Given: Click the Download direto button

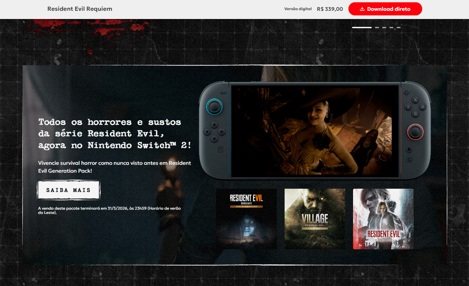Looking at the screenshot, I should coord(385,9).
